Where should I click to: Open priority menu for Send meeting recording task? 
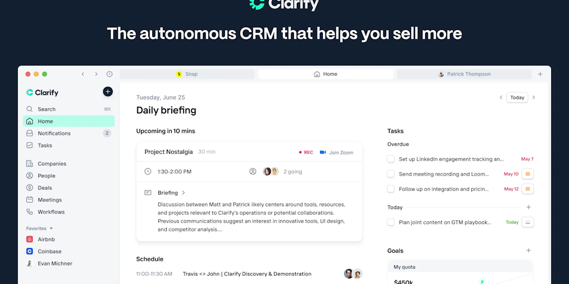528,174
